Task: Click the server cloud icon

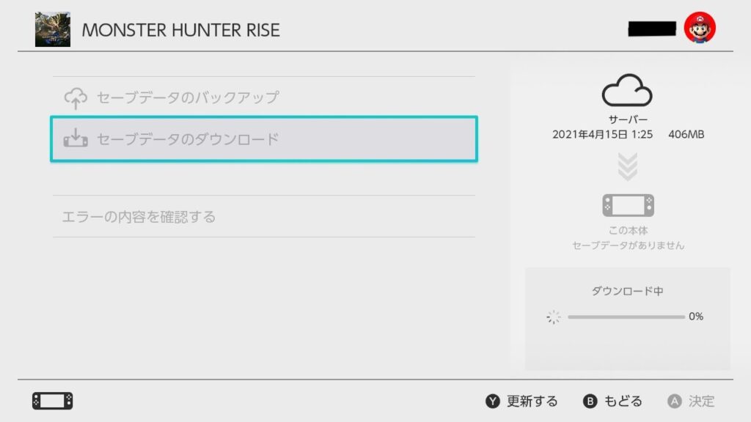Action: point(627,92)
